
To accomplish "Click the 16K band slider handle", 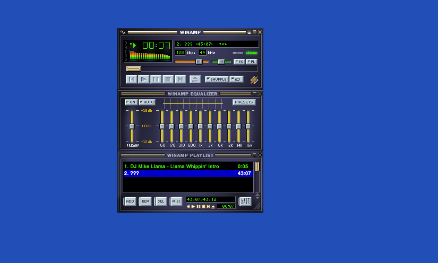I will point(248,126).
